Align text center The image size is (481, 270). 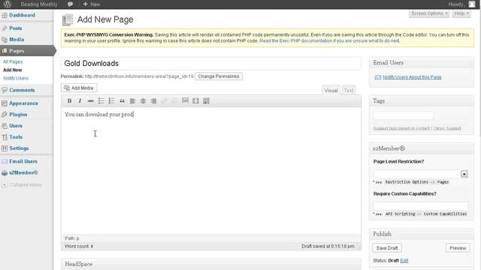(143, 100)
